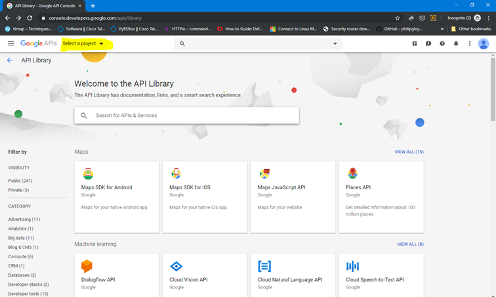Click the Pocket extension icon in toolbar
Screen dimensions: 496x297
click(422, 18)
